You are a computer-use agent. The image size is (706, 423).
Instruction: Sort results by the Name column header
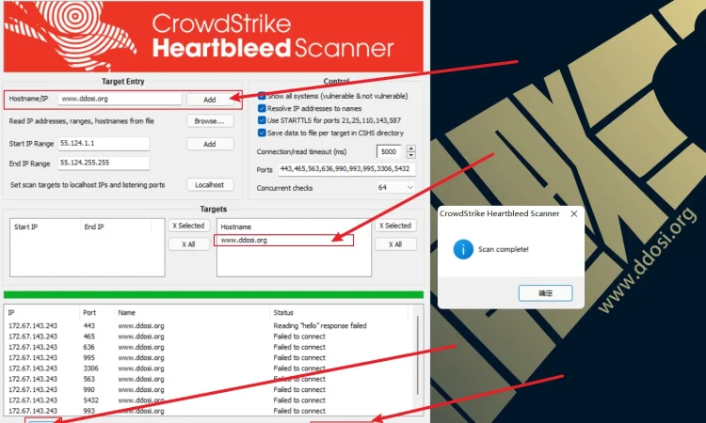coord(192,312)
